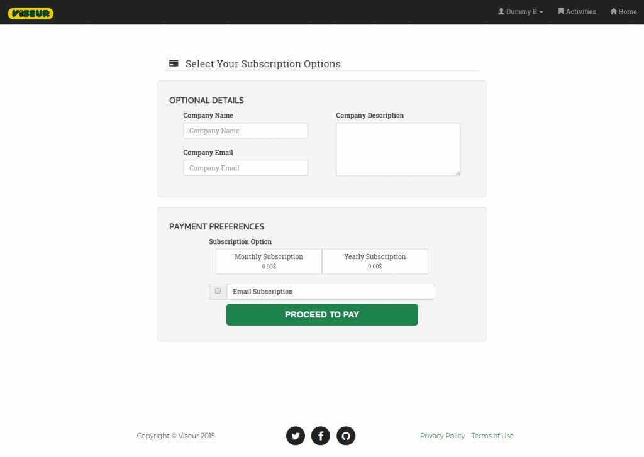Expand the Dummy B user dropdown caret
The height and width of the screenshot is (457, 644).
(541, 13)
